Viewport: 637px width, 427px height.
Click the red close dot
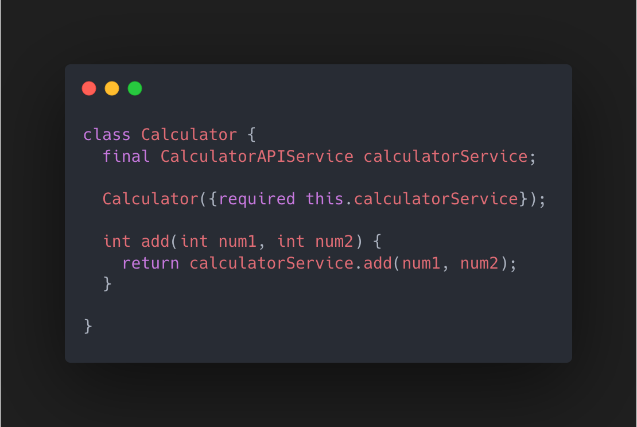pos(89,88)
